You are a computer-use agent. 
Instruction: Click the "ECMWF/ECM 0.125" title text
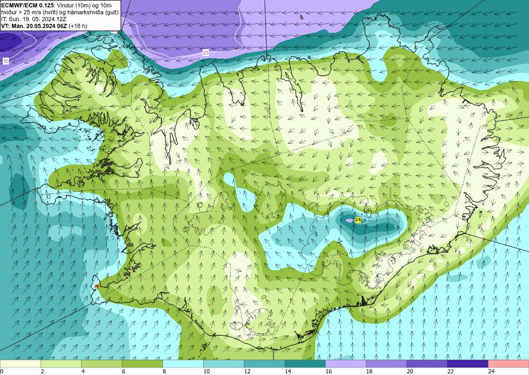point(26,5)
